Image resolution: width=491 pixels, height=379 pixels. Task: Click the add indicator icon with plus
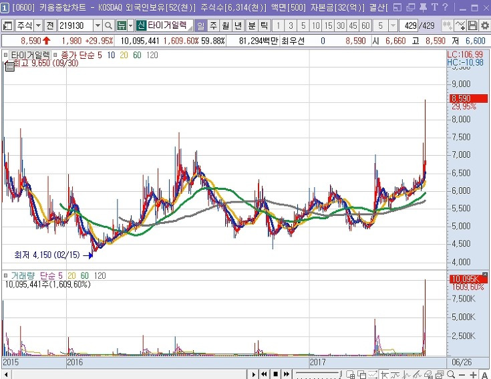click(x=460, y=25)
